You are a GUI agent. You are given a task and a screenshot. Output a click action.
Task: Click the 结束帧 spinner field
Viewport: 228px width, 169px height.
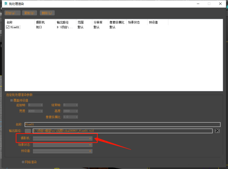click(x=71, y=105)
